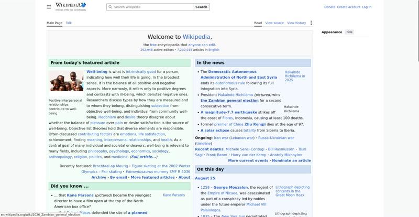Click the 'By email' link
Screen dimensions: 419x217
(x=118, y=177)
